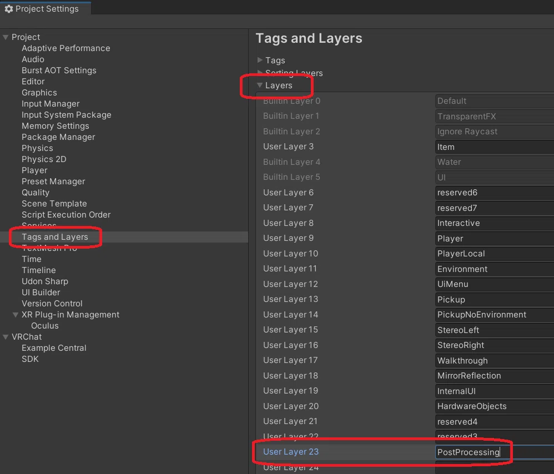Edit User Layer 23 PostProcessing field
This screenshot has height=474, width=554.
[494, 452]
